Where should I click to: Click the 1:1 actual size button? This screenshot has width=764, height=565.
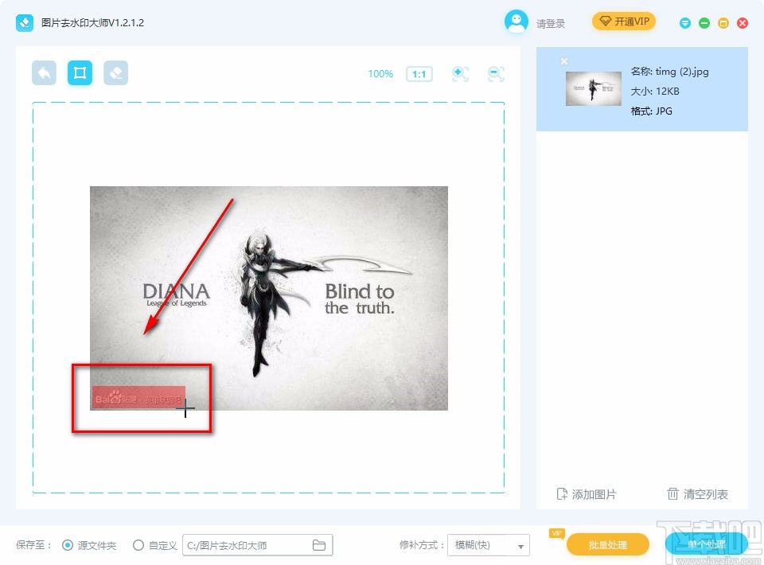419,74
